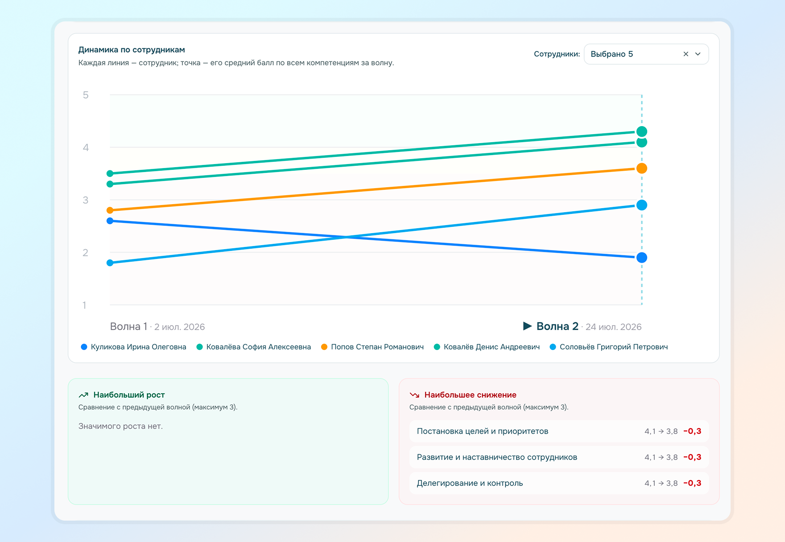Open the 'Делегирование и контроль' row
Screen dimensions: 785x542
click(559, 483)
